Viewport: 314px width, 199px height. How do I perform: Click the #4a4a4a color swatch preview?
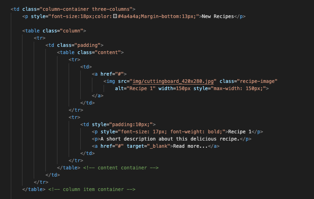(115, 16)
